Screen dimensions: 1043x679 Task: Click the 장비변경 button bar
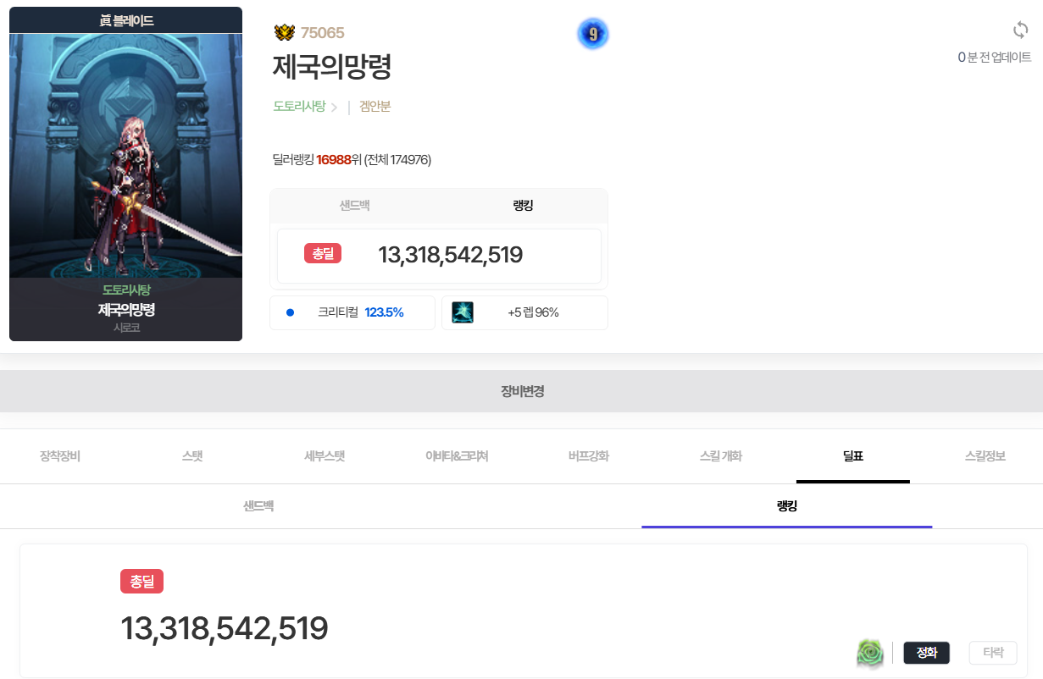[521, 391]
